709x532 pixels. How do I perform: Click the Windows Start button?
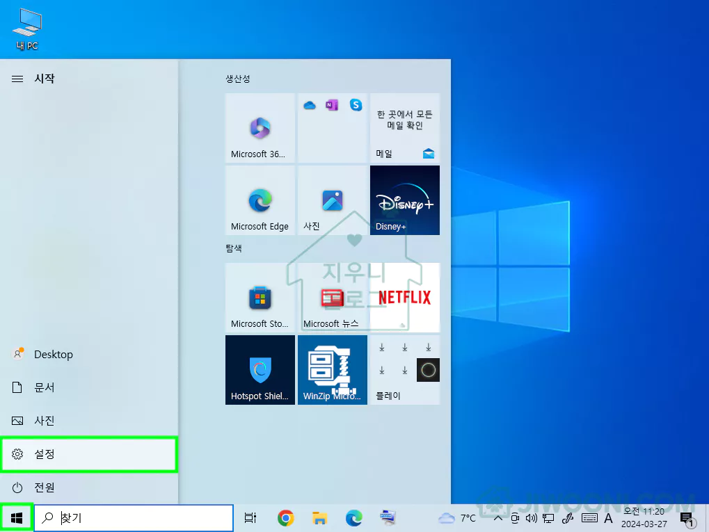point(17,518)
